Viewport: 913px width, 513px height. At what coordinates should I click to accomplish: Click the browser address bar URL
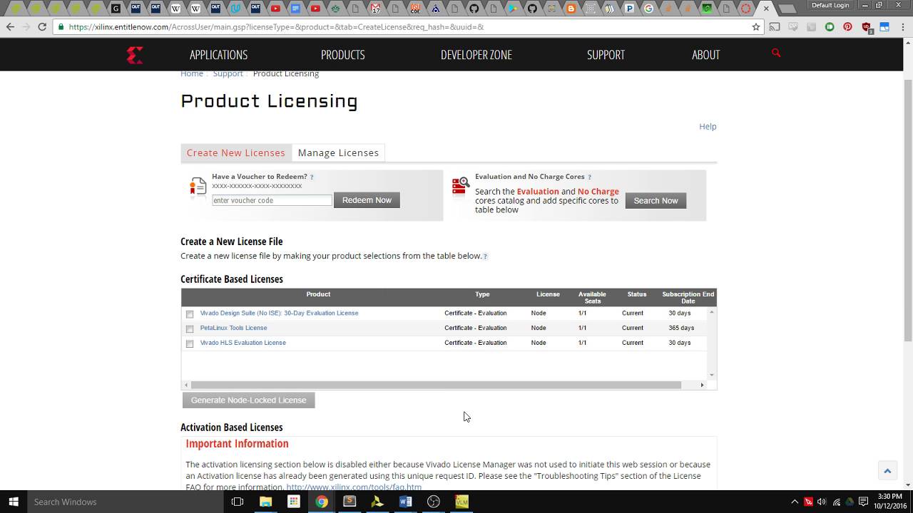click(x=276, y=27)
